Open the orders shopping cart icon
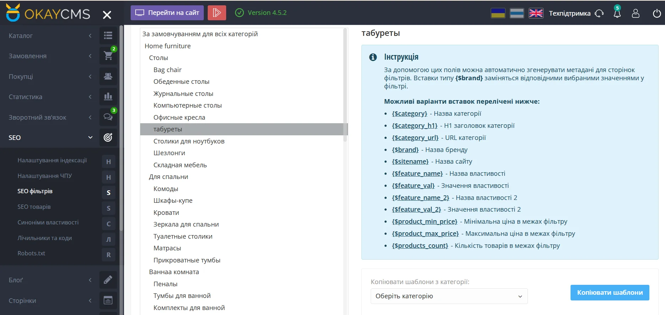This screenshot has height=315, width=665. coord(108,56)
